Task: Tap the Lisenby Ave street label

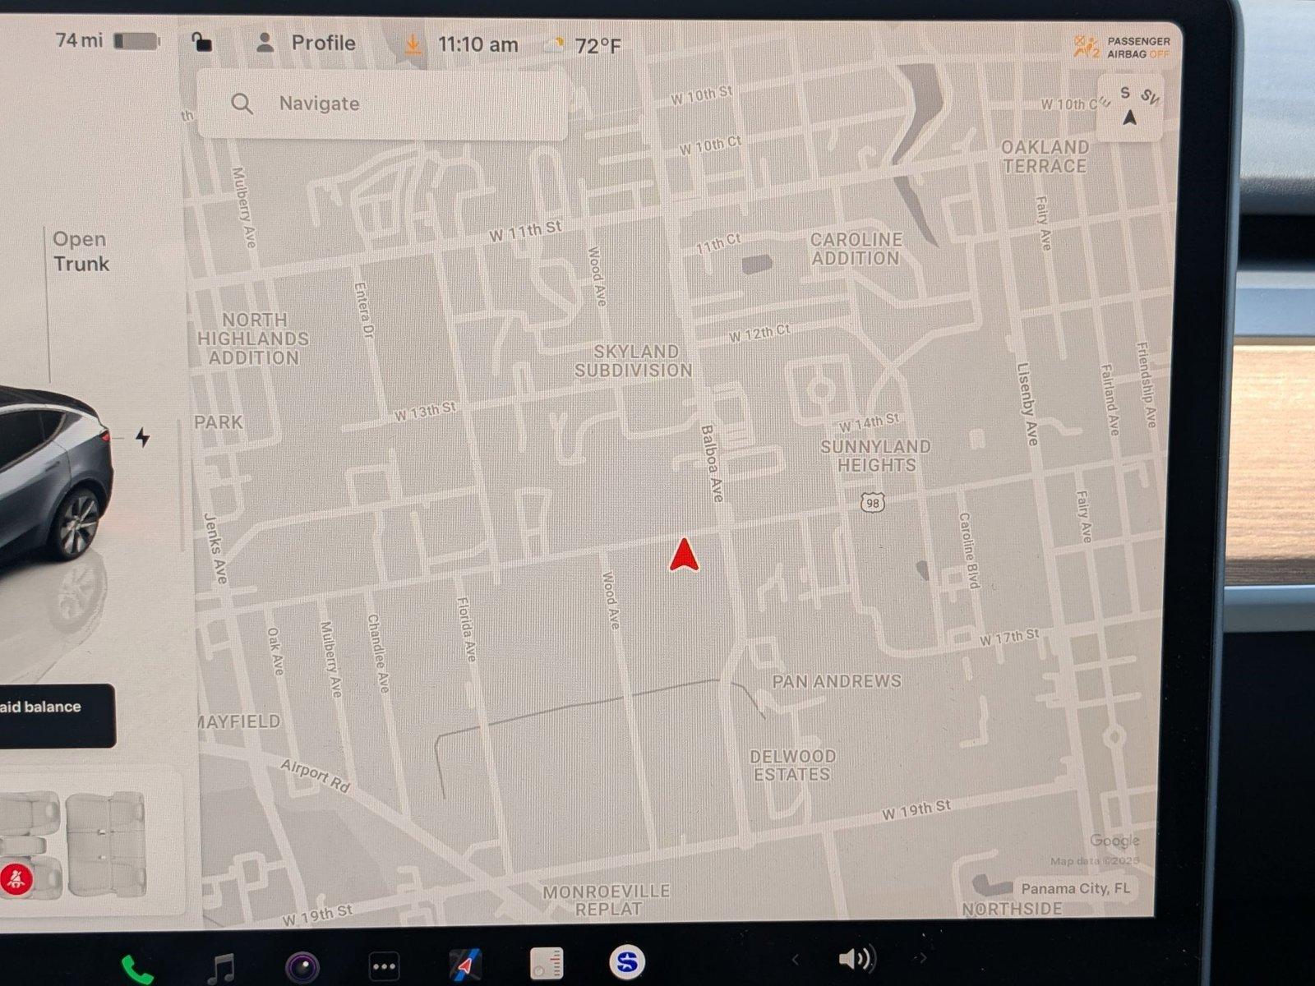Action: tap(1027, 404)
